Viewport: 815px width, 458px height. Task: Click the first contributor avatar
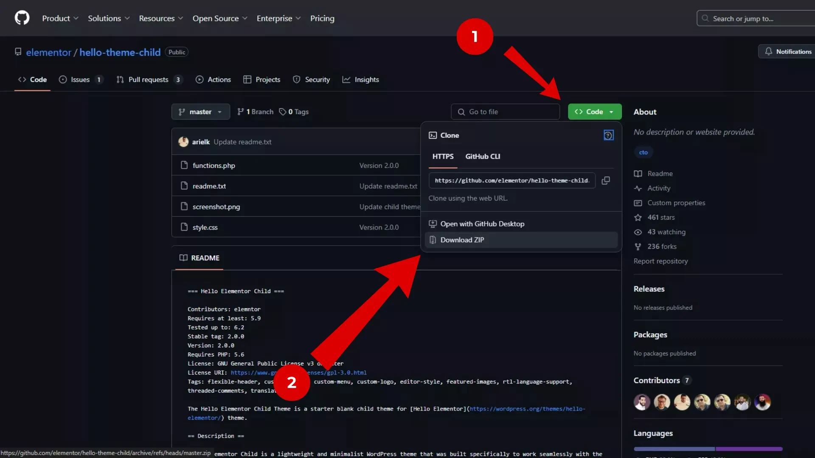[642, 402]
